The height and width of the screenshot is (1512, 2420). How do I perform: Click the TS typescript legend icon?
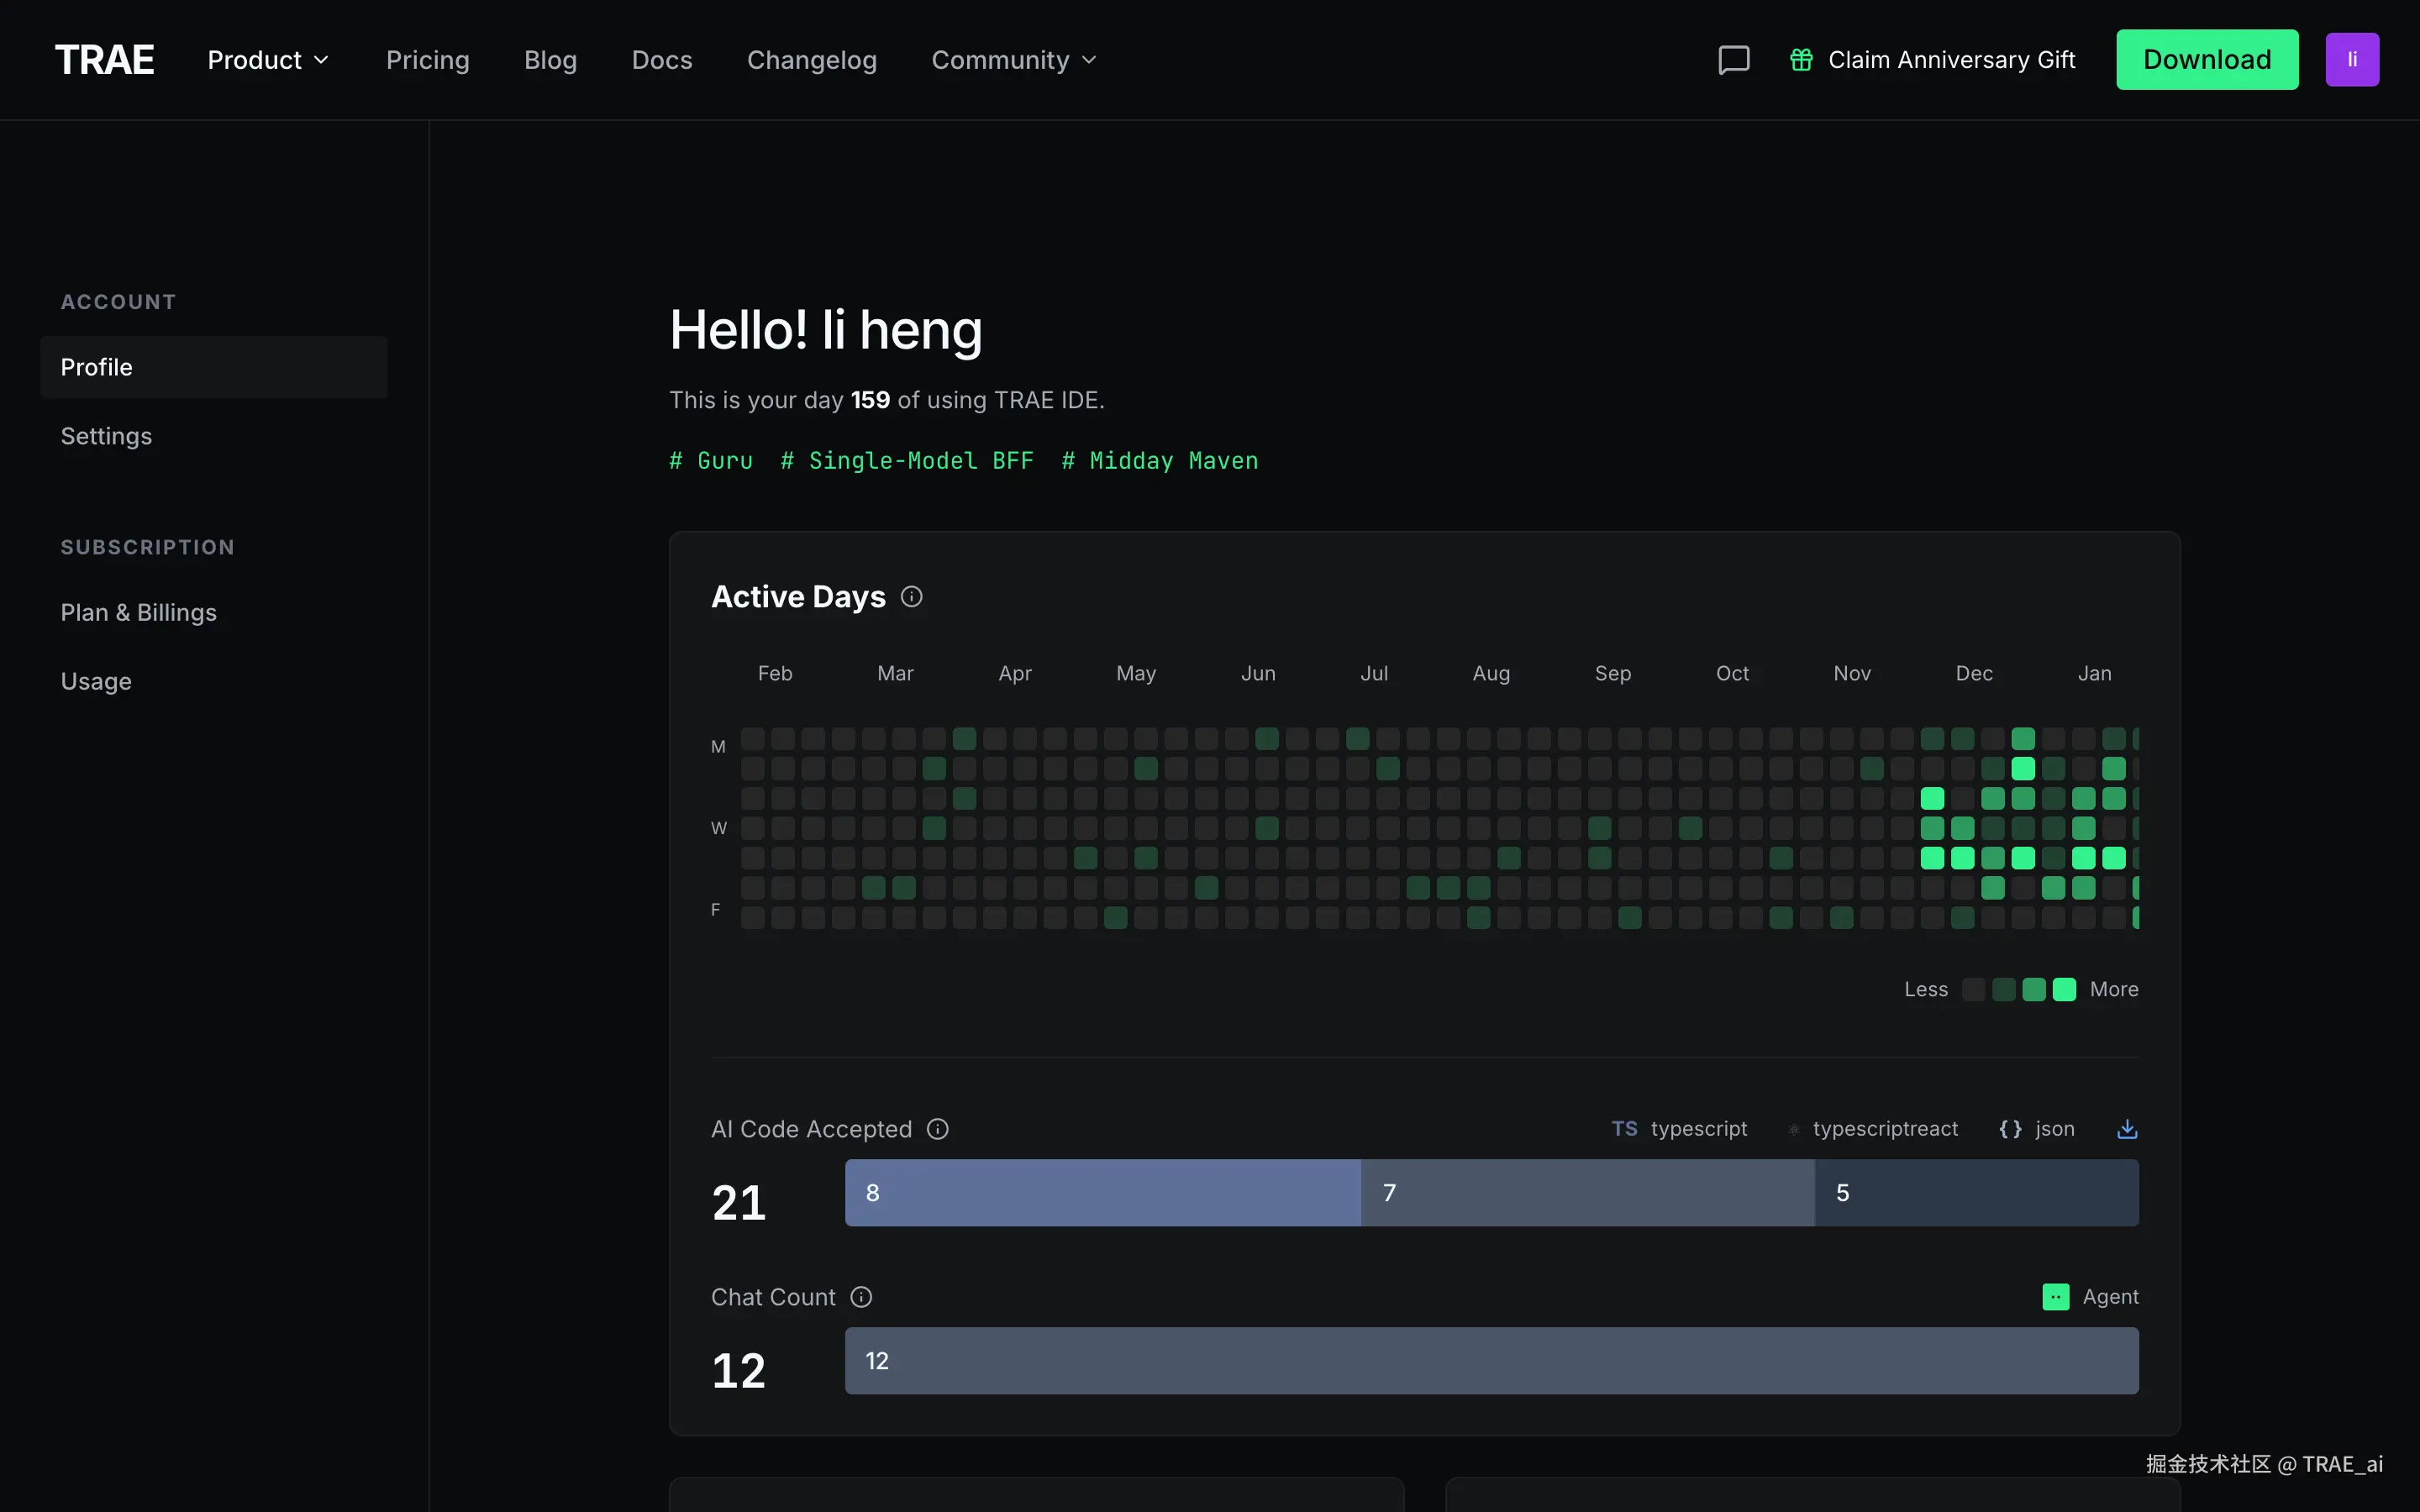pos(1624,1129)
